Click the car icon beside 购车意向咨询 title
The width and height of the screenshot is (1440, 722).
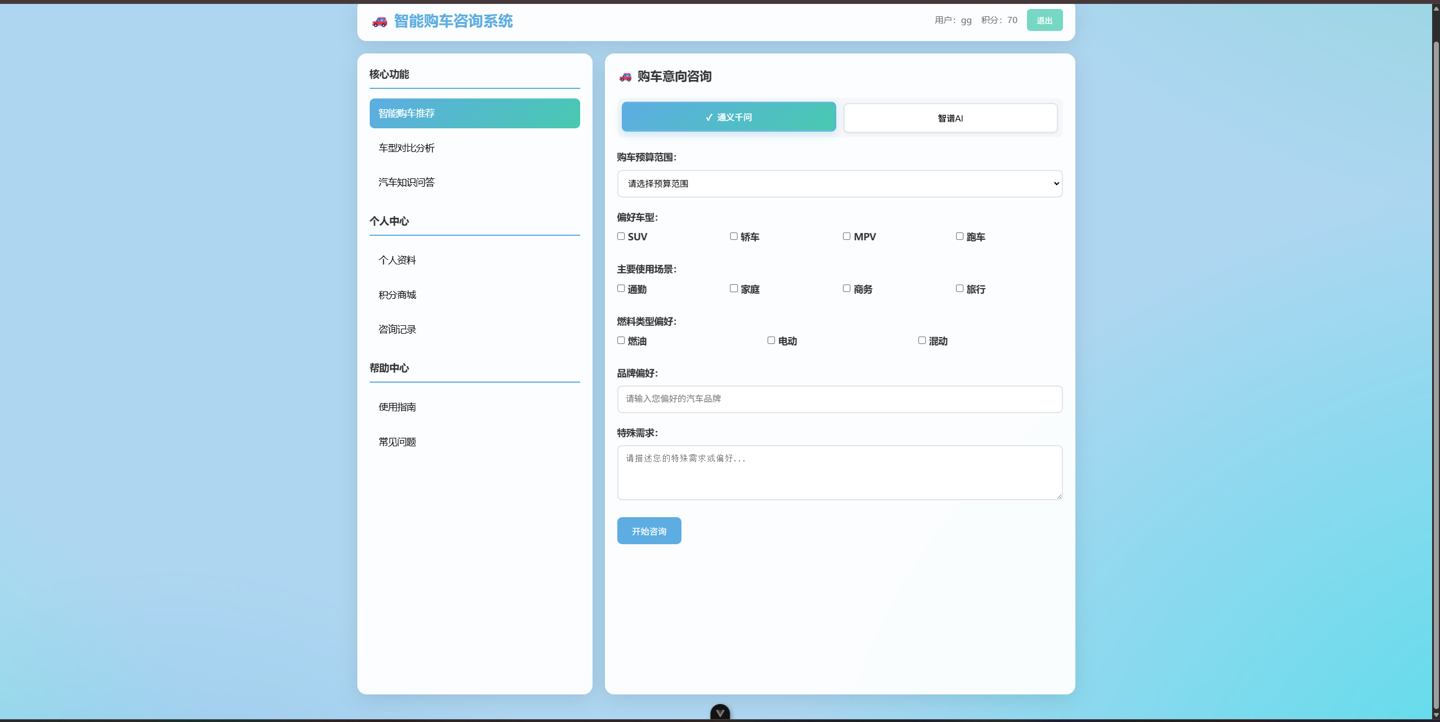625,77
